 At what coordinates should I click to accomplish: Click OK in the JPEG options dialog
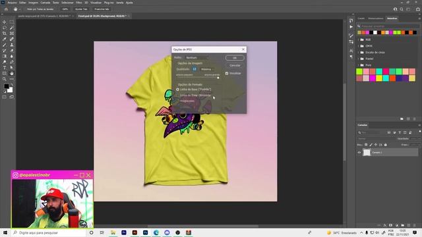(235, 58)
